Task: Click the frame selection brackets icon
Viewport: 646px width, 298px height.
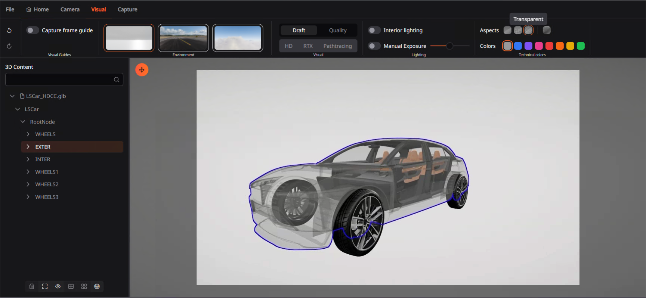Action: click(45, 286)
